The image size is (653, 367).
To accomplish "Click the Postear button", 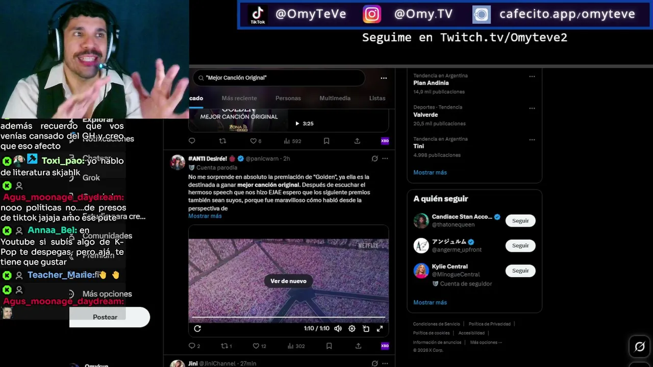I will coord(109,317).
